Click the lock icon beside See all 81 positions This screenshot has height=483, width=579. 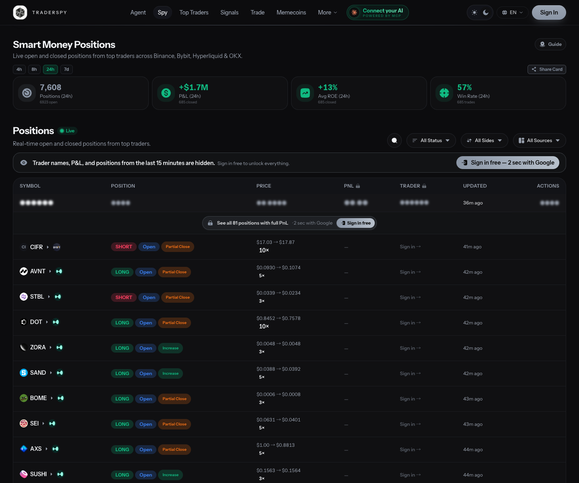210,223
